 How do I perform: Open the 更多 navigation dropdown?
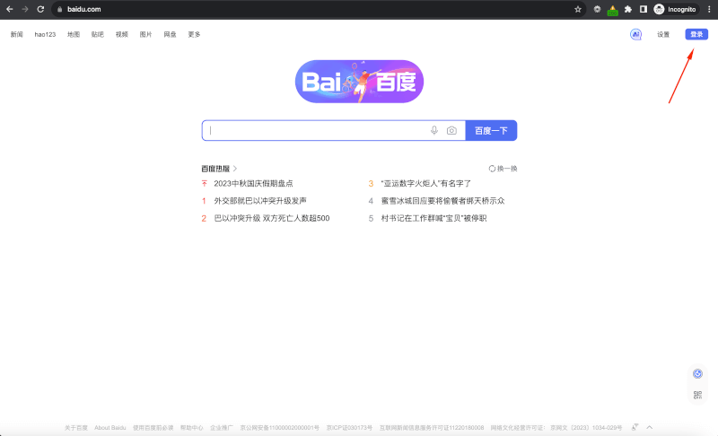coord(194,34)
